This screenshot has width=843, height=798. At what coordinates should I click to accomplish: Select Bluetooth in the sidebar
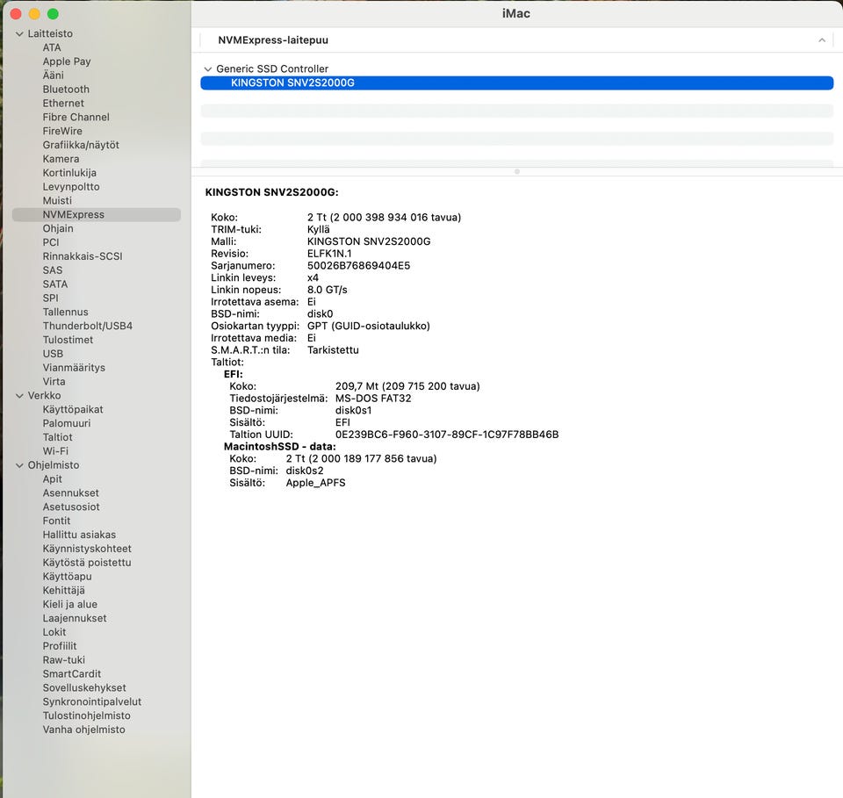pyautogui.click(x=66, y=90)
